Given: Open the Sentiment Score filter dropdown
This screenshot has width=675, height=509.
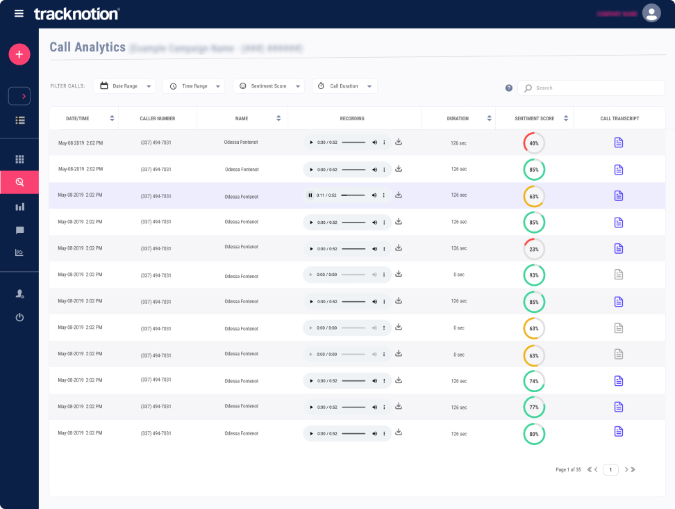Looking at the screenshot, I should click(269, 86).
